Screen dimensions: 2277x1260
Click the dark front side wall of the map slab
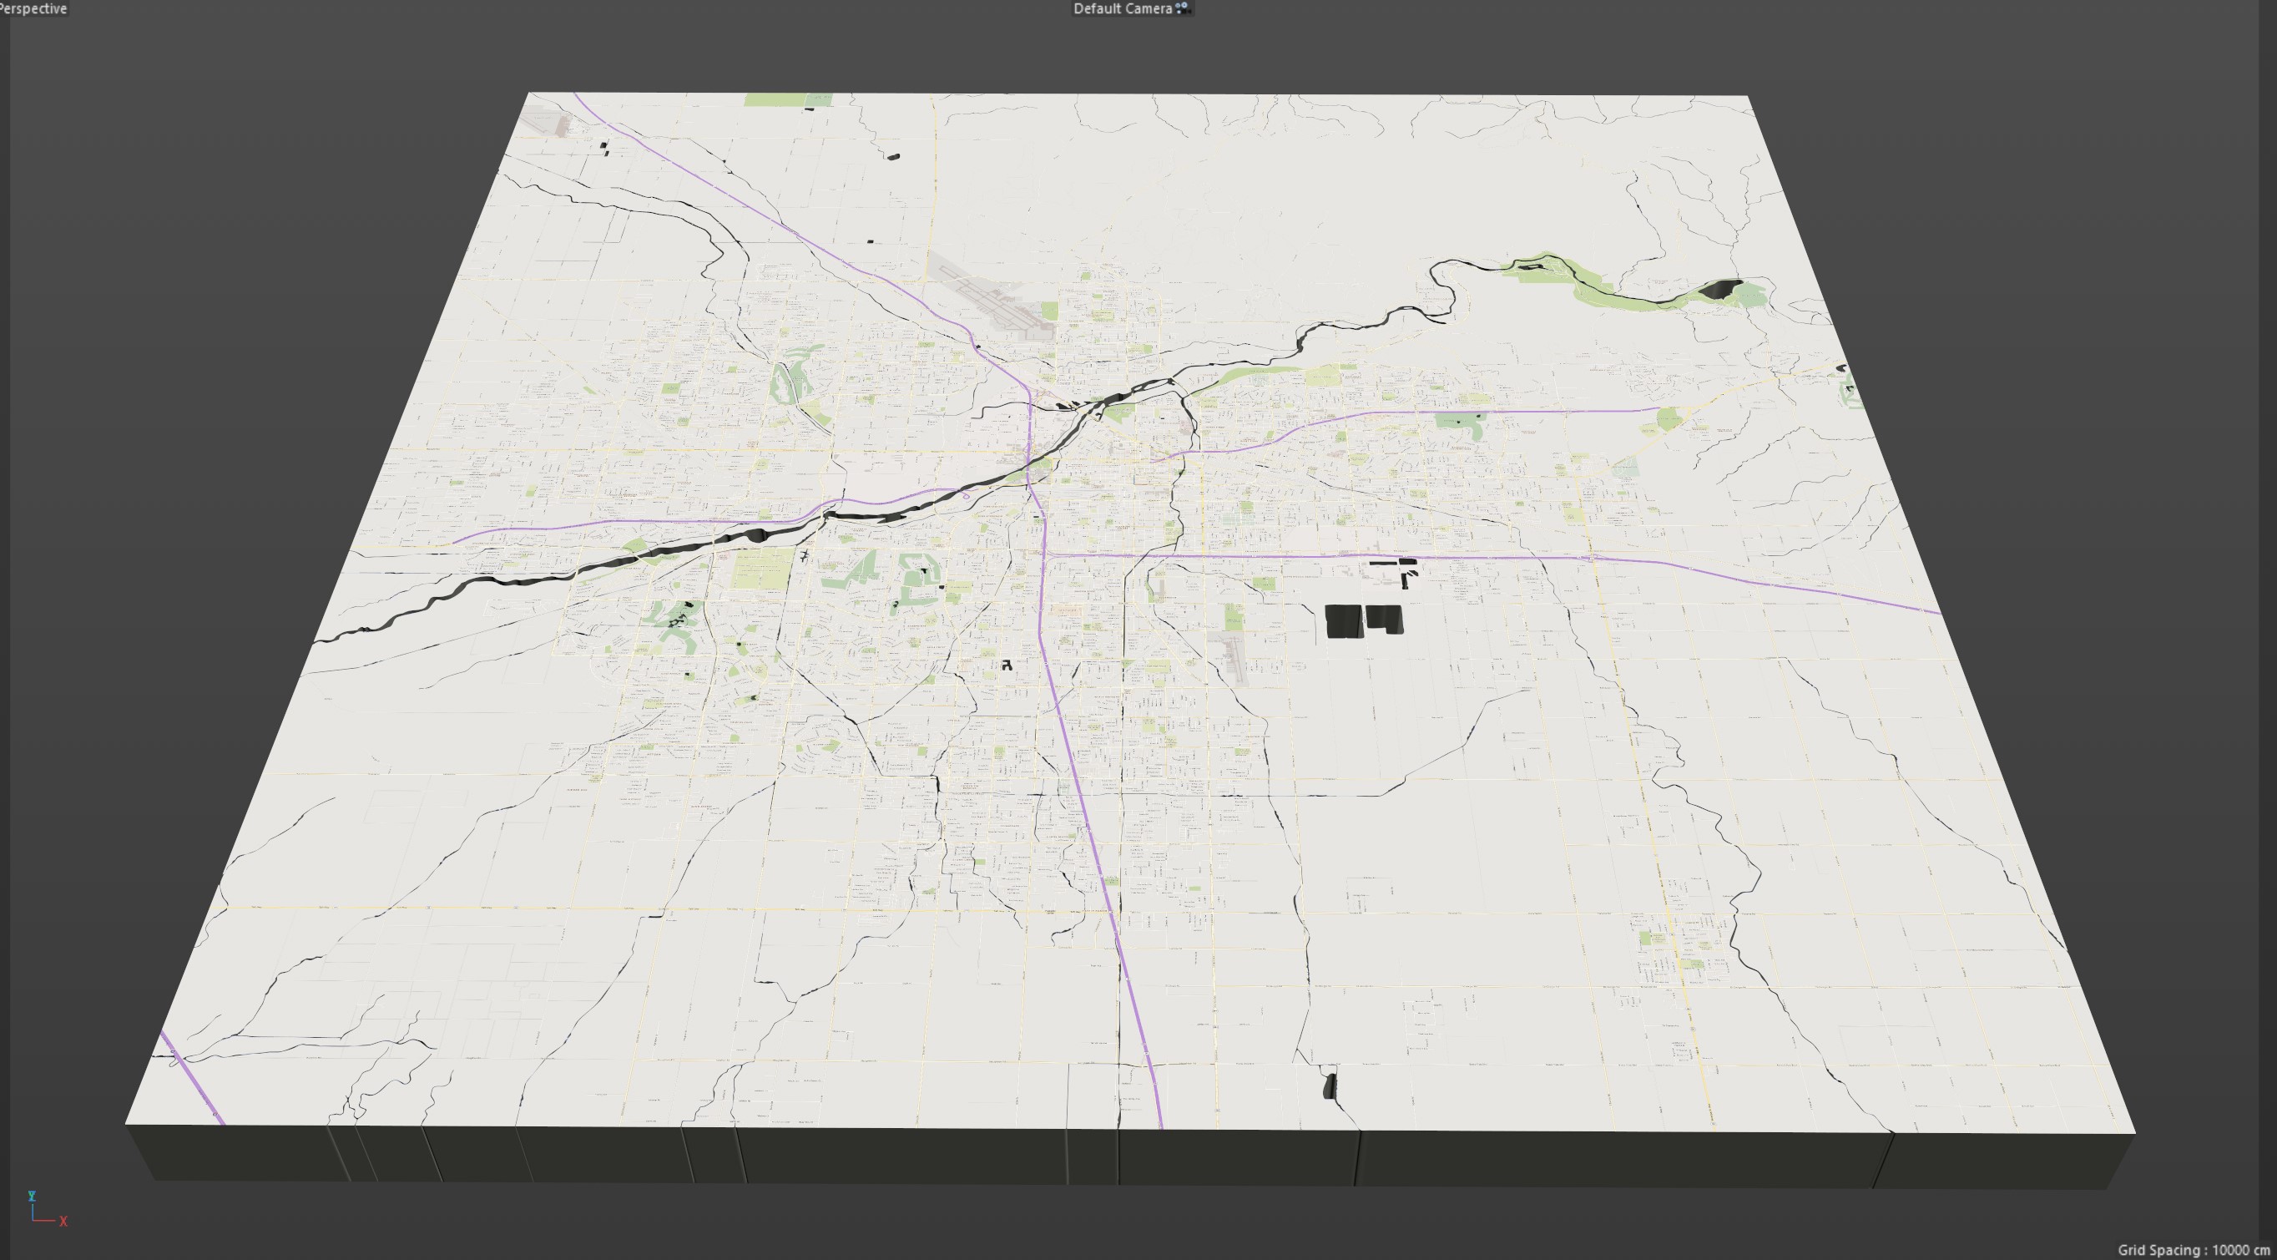[x=884, y=1155]
